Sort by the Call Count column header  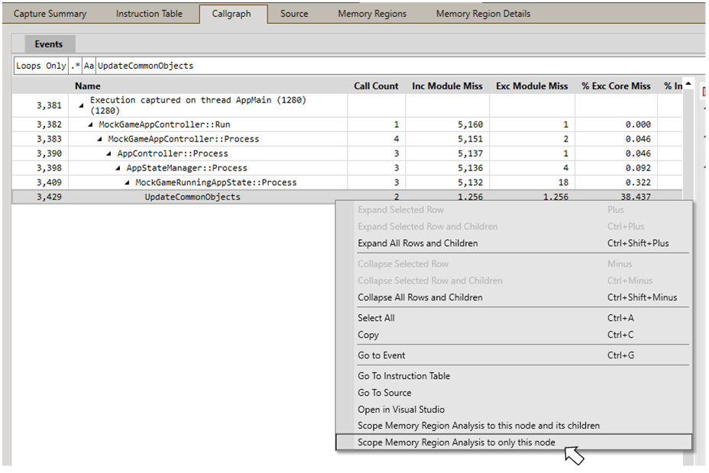[x=376, y=86]
